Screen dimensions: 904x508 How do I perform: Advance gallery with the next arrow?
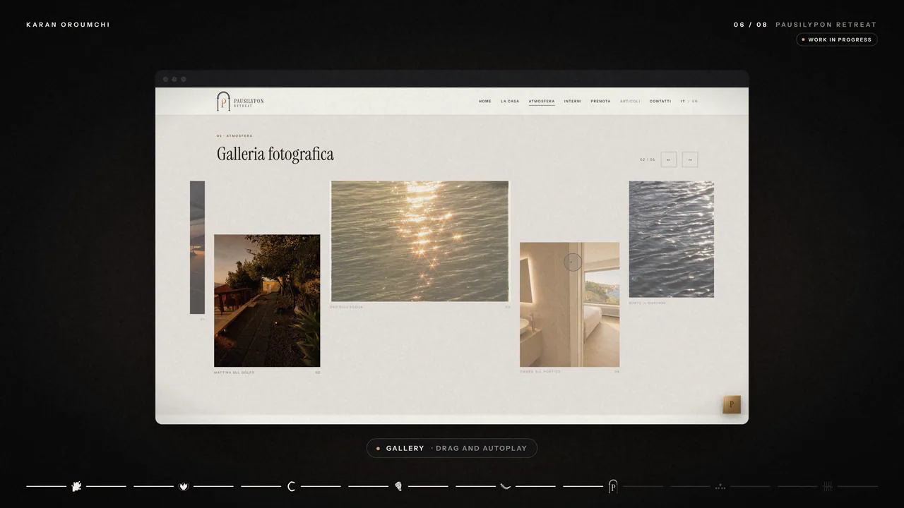(x=690, y=159)
